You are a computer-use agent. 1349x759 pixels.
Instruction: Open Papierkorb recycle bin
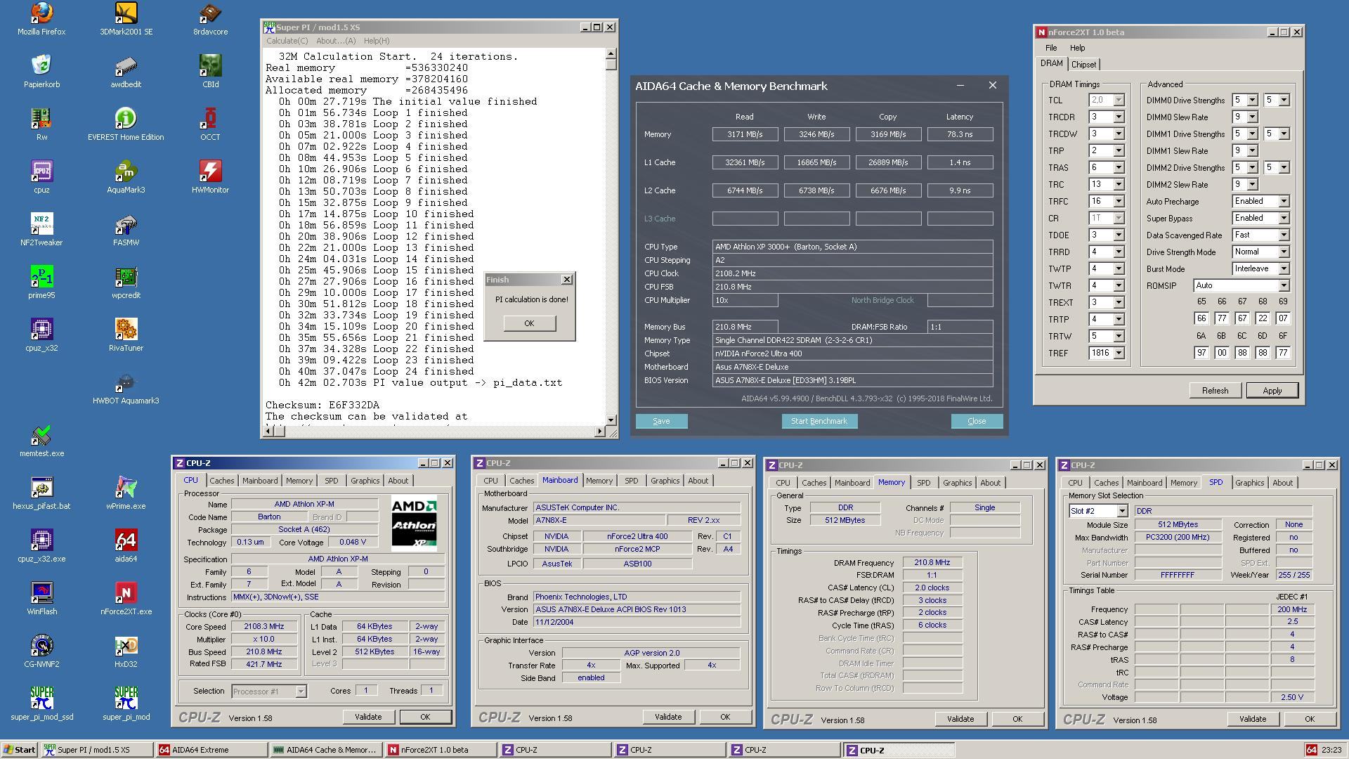[41, 72]
